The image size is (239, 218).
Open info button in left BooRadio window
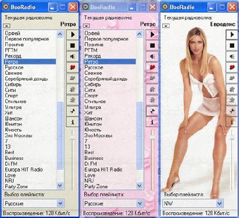coord(72,122)
